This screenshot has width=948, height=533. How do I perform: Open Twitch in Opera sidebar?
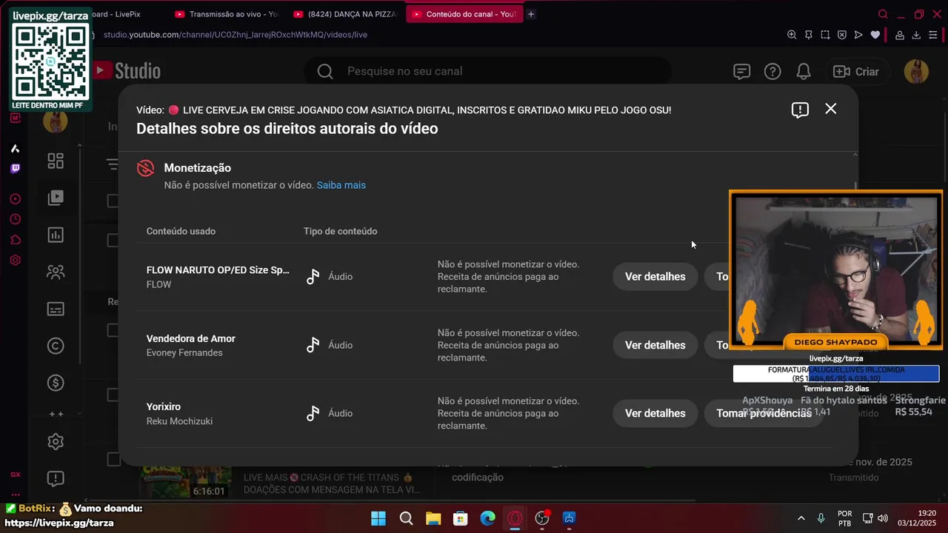[x=15, y=168]
